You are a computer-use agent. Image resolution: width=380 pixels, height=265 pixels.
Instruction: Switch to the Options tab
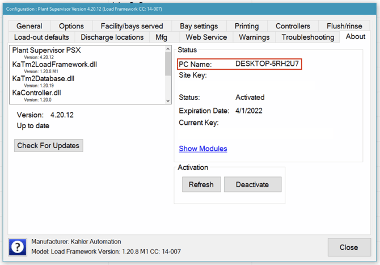(71, 26)
